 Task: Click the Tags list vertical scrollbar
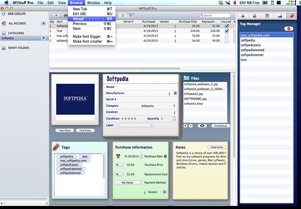tap(104, 166)
